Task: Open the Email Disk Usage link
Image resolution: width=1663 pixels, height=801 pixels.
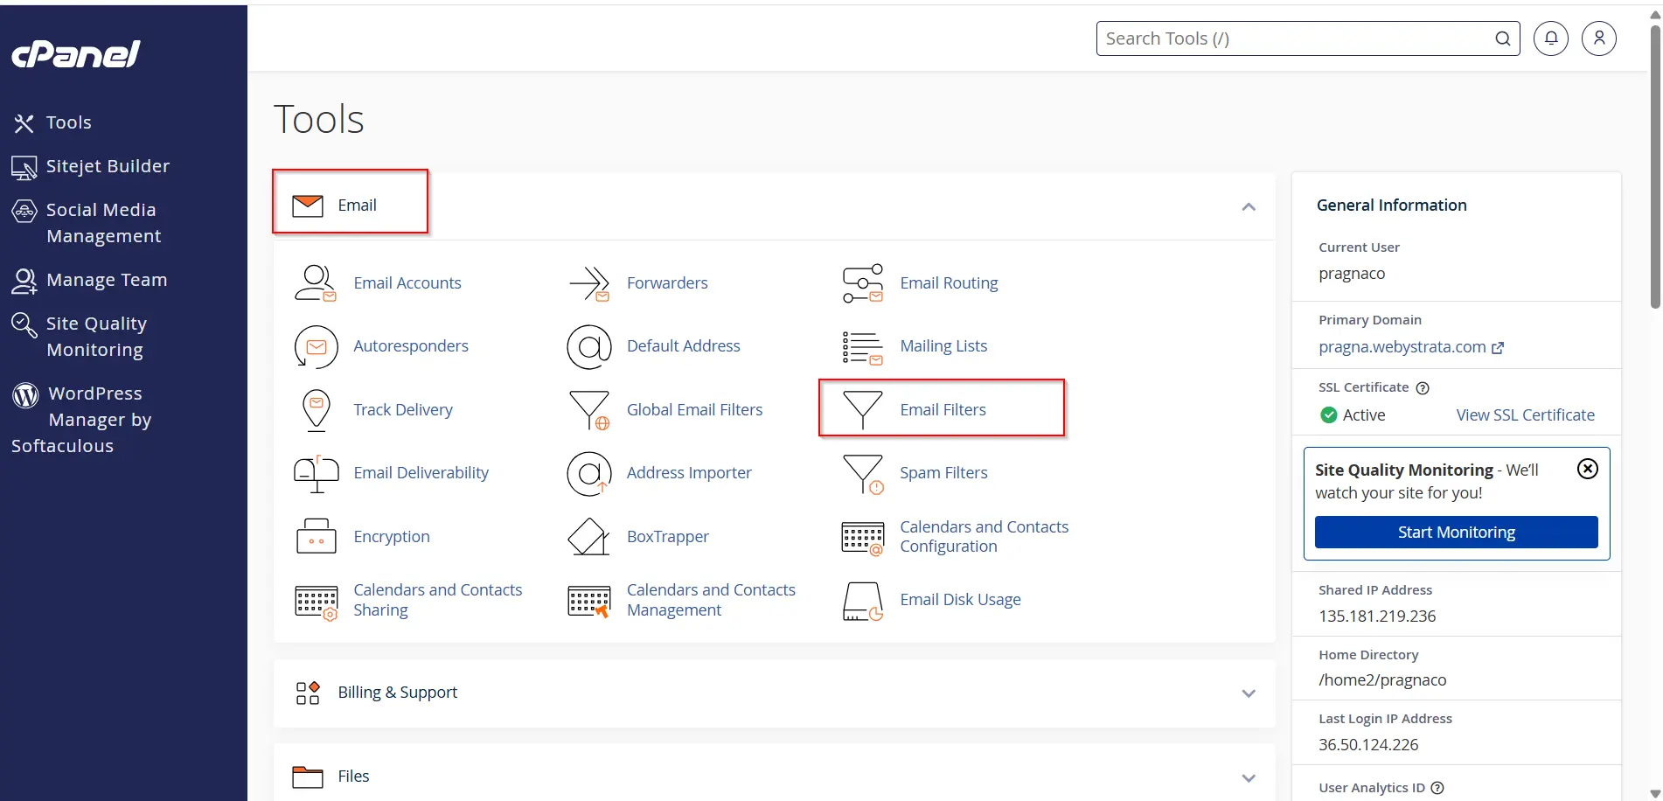Action: [960, 600]
